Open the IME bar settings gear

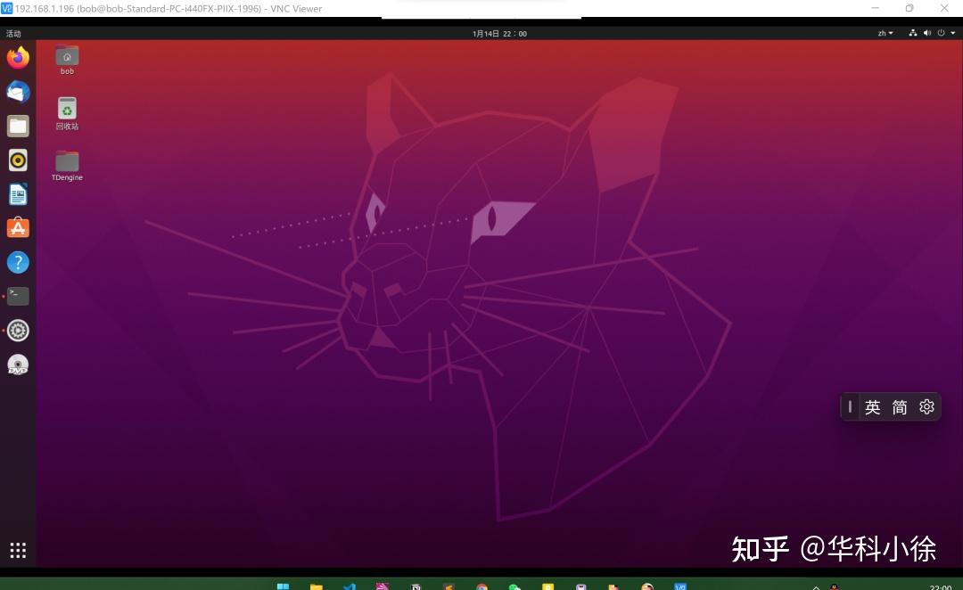pyautogui.click(x=926, y=406)
